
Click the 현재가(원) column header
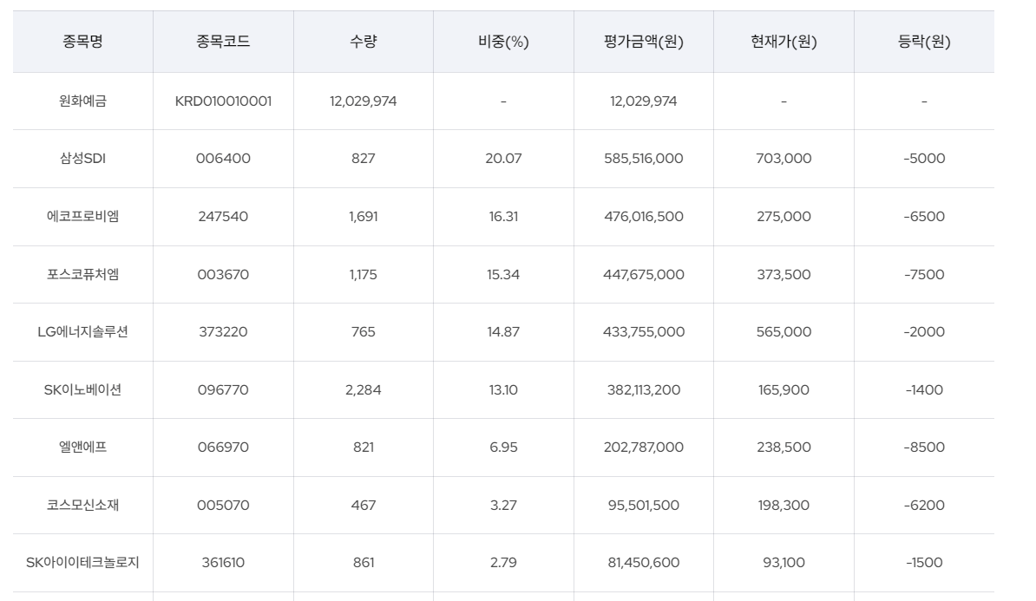click(x=784, y=42)
